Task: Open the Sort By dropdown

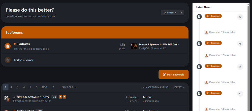Action: [179, 87]
